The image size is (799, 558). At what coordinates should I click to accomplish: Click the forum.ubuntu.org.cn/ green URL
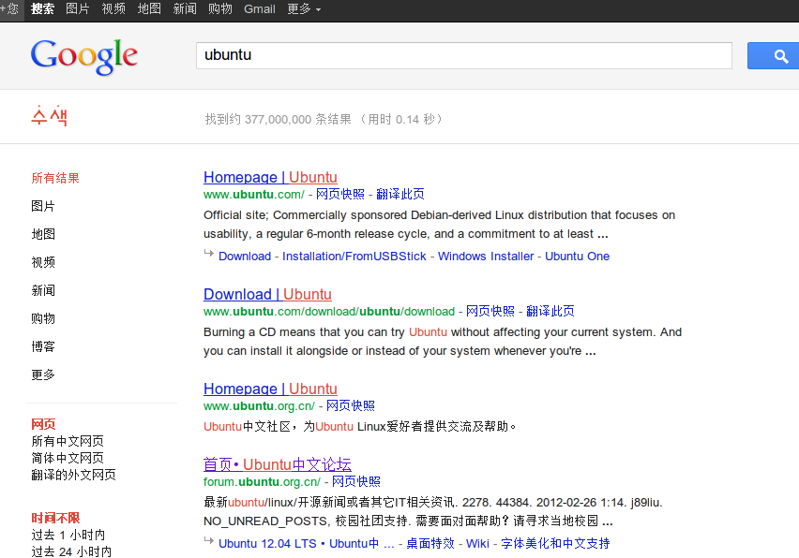coord(262,482)
